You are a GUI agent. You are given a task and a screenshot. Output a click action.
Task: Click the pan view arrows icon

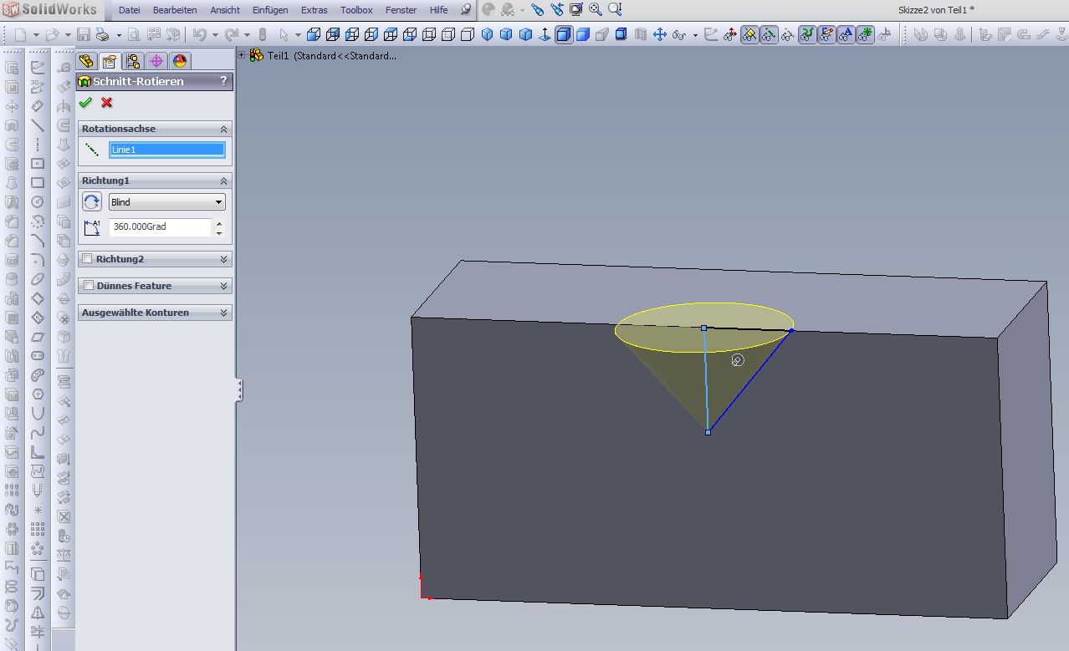pos(659,35)
